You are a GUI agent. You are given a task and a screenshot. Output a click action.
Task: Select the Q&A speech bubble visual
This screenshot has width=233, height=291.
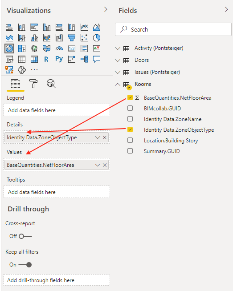click(97, 59)
